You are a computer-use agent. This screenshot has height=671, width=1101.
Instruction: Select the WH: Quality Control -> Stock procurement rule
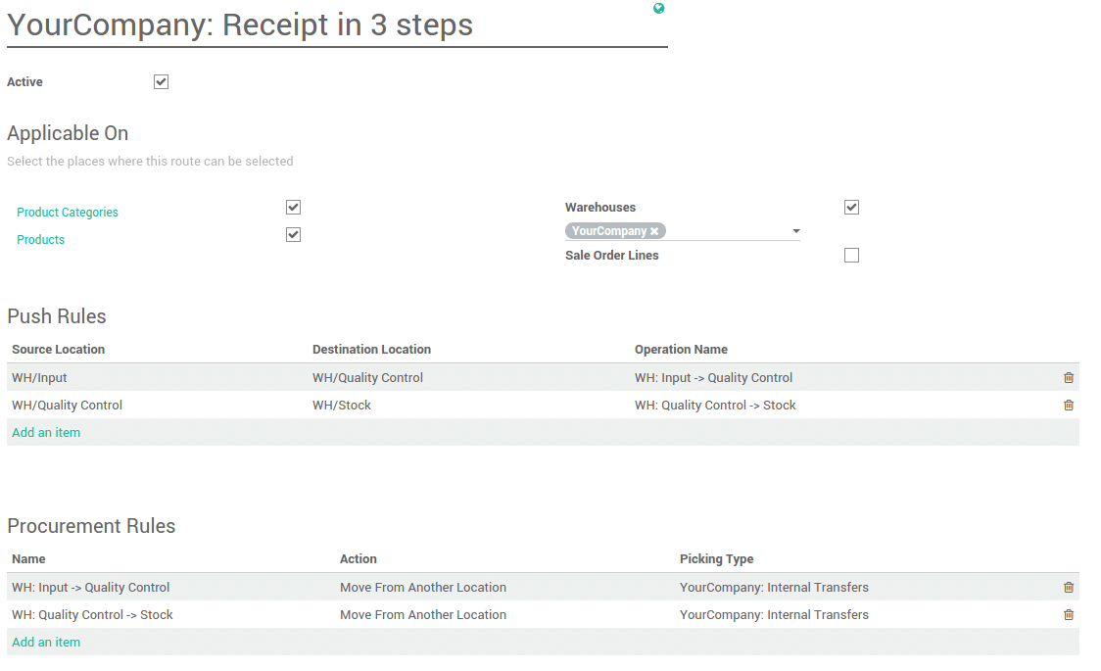[x=93, y=614]
